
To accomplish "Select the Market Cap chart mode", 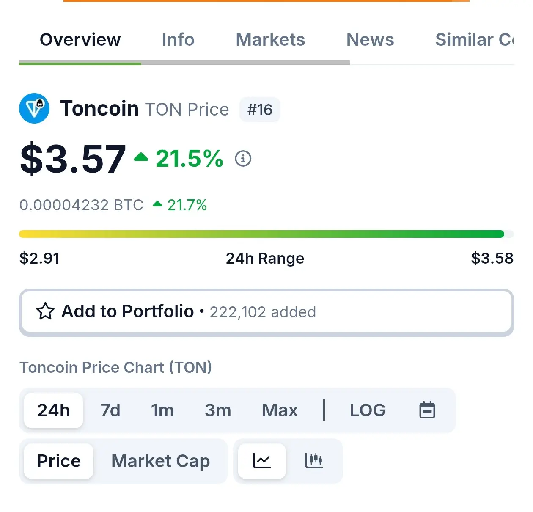I will 160,461.
